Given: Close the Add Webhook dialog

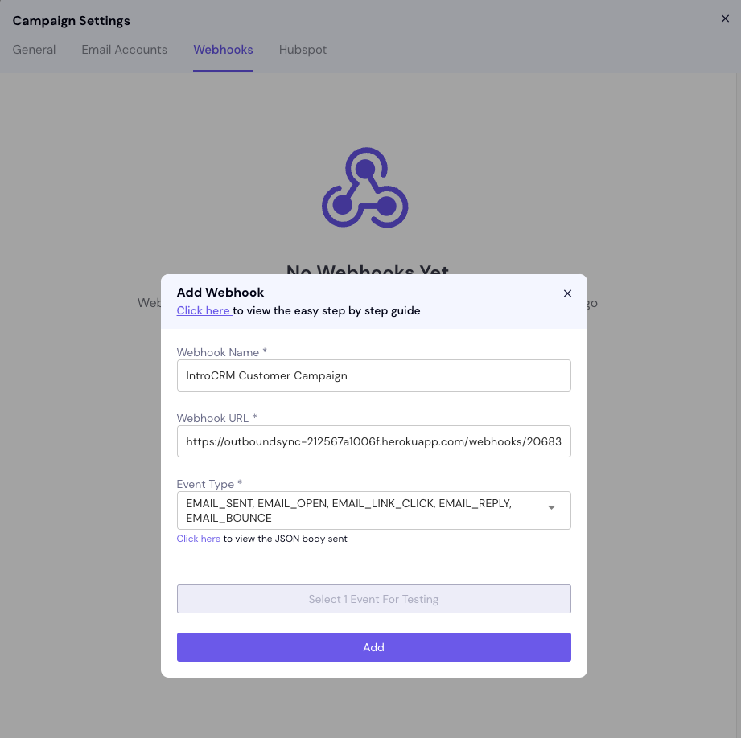Looking at the screenshot, I should 567,293.
